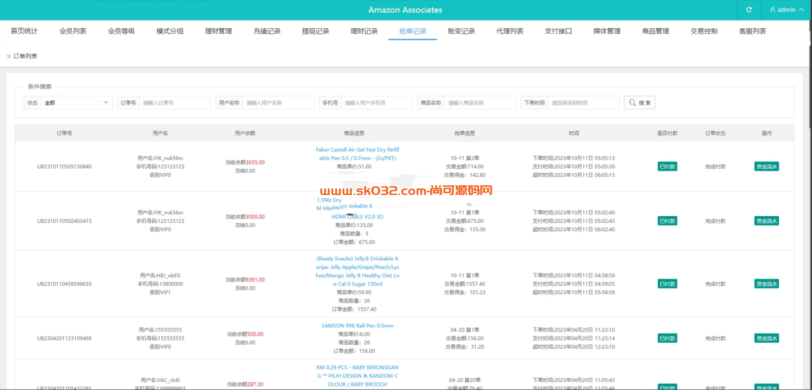Go to 代理列表 tab

pyautogui.click(x=510, y=31)
